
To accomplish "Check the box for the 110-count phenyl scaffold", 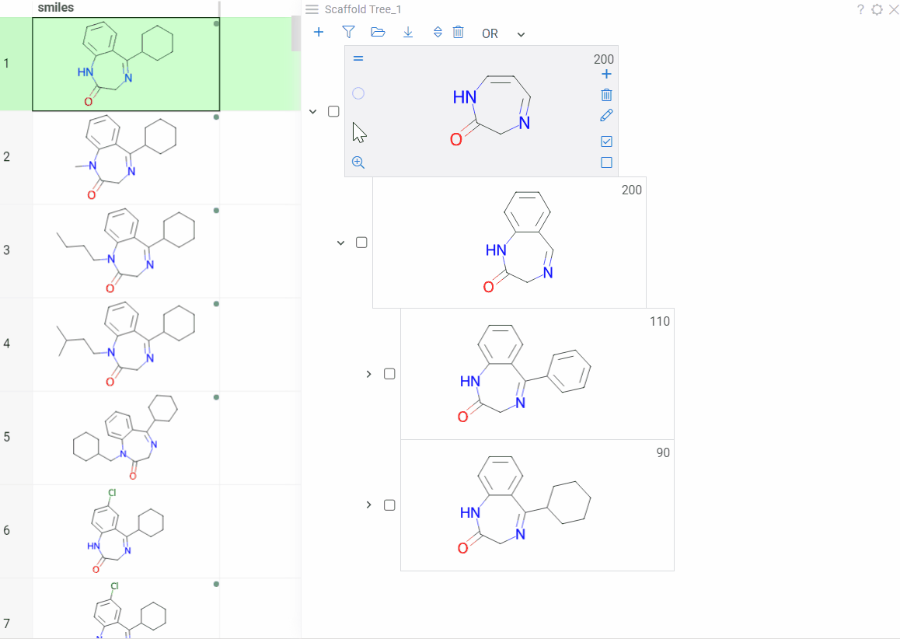I will pos(389,374).
